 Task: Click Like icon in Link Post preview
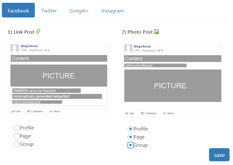coord(13,111)
